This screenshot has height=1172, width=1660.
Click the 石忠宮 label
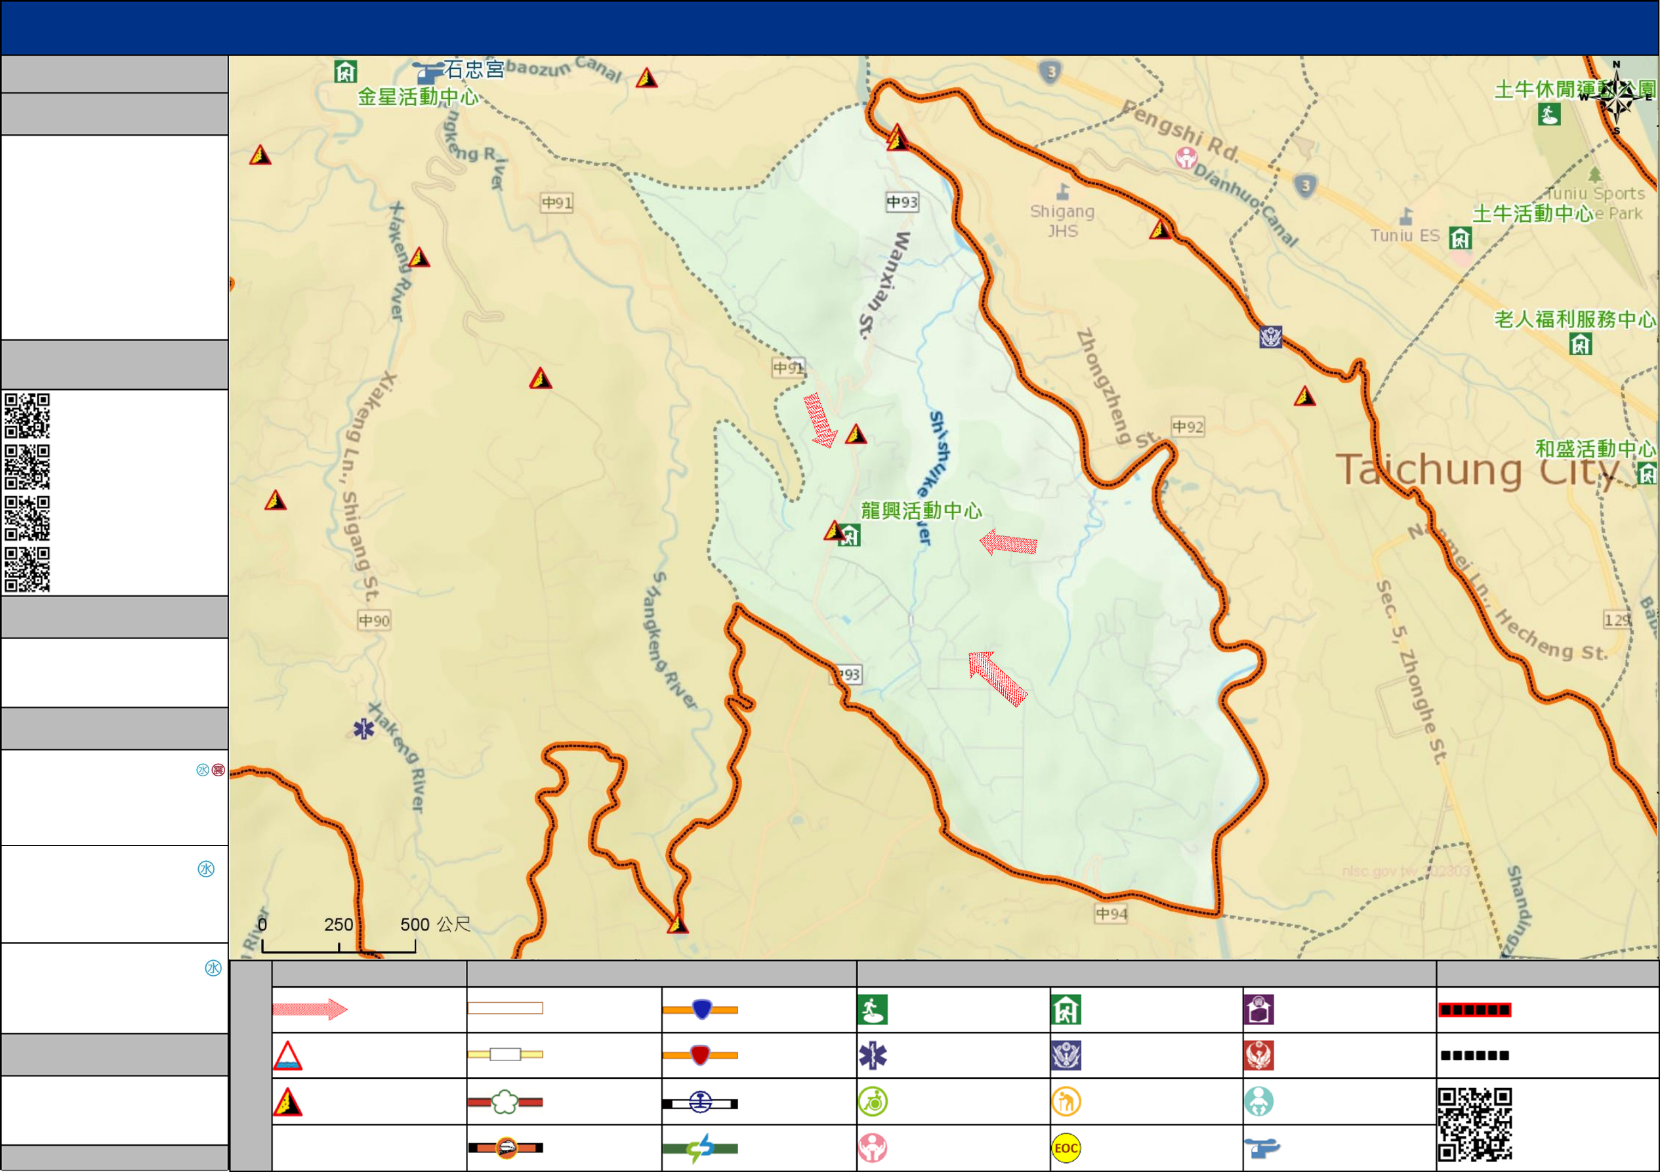click(474, 70)
